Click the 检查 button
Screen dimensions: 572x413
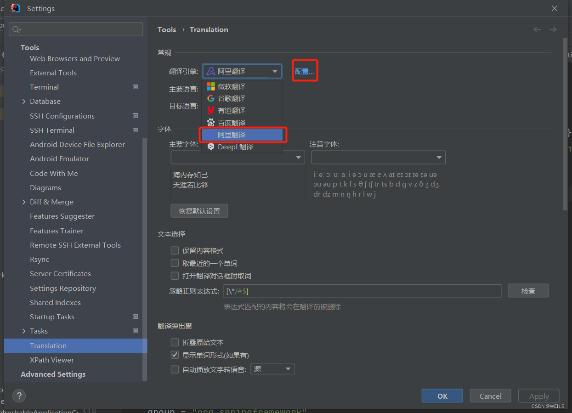[x=528, y=291]
